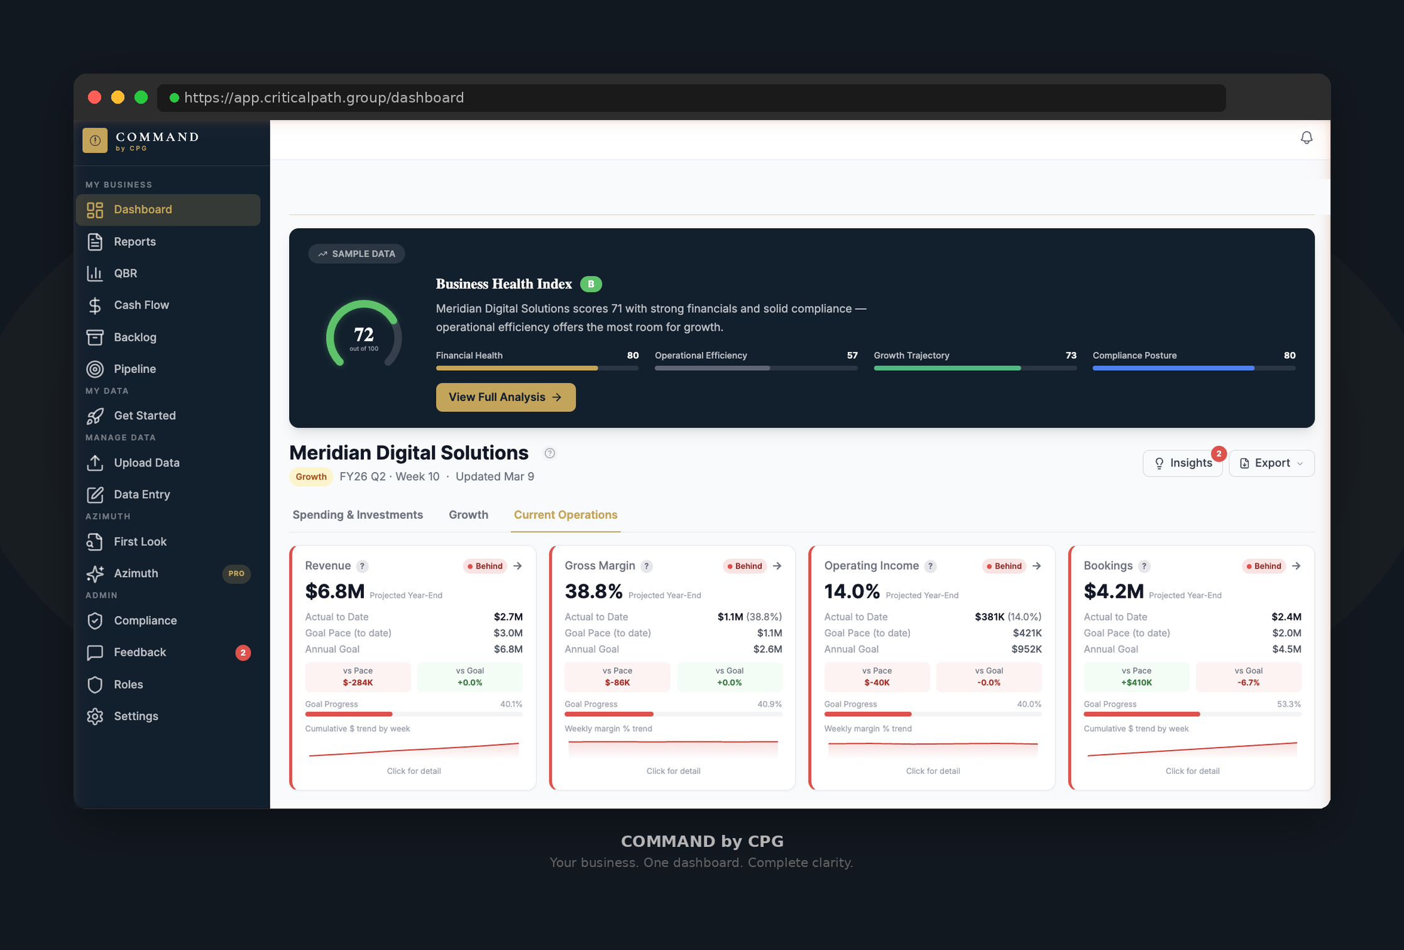Click the Bookings vs Pace +$410K tile
Image resolution: width=1404 pixels, height=950 pixels.
(1136, 677)
